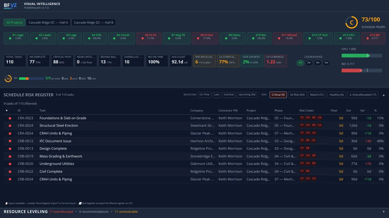Click the sort arrow in table header
The image size is (389, 218).
click(x=7, y=111)
